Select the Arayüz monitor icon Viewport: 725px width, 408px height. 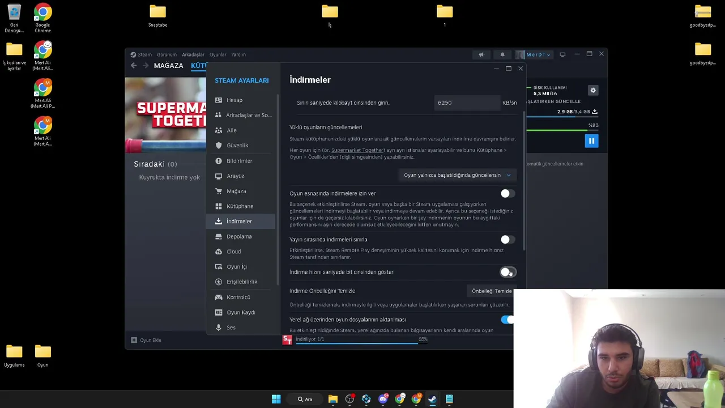point(219,176)
